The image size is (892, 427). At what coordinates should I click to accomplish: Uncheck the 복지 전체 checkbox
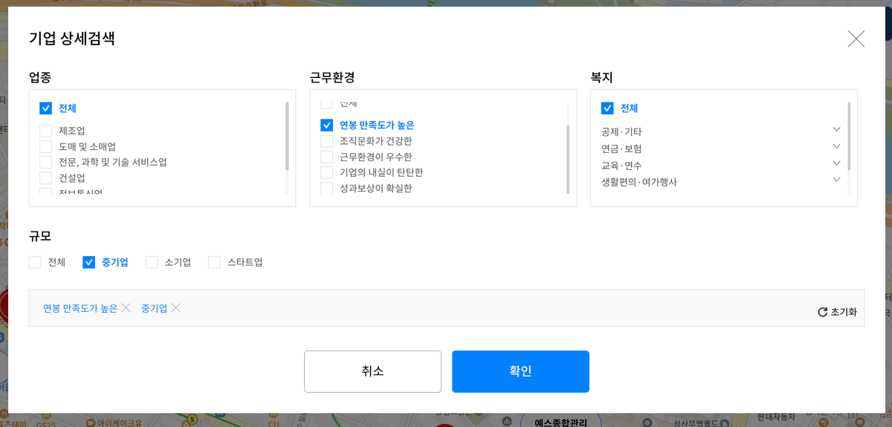point(607,108)
